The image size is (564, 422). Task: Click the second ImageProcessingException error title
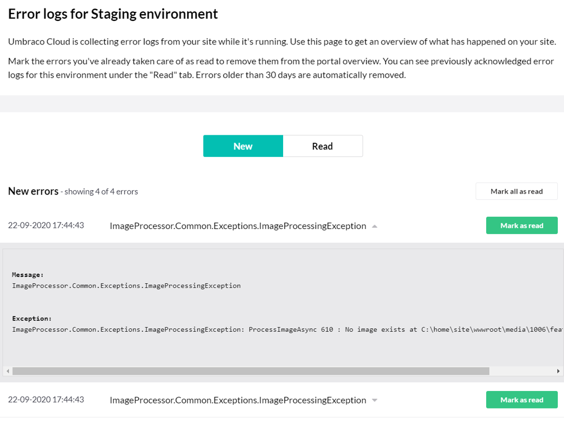[x=237, y=400]
